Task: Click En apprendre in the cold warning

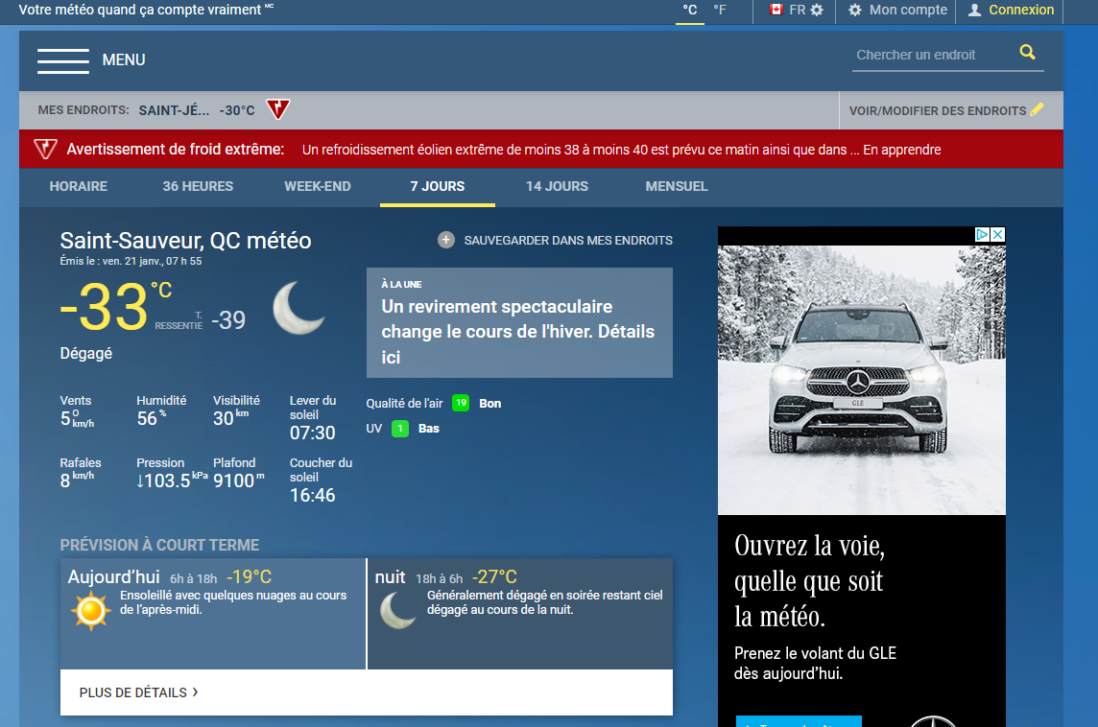Action: [x=902, y=150]
